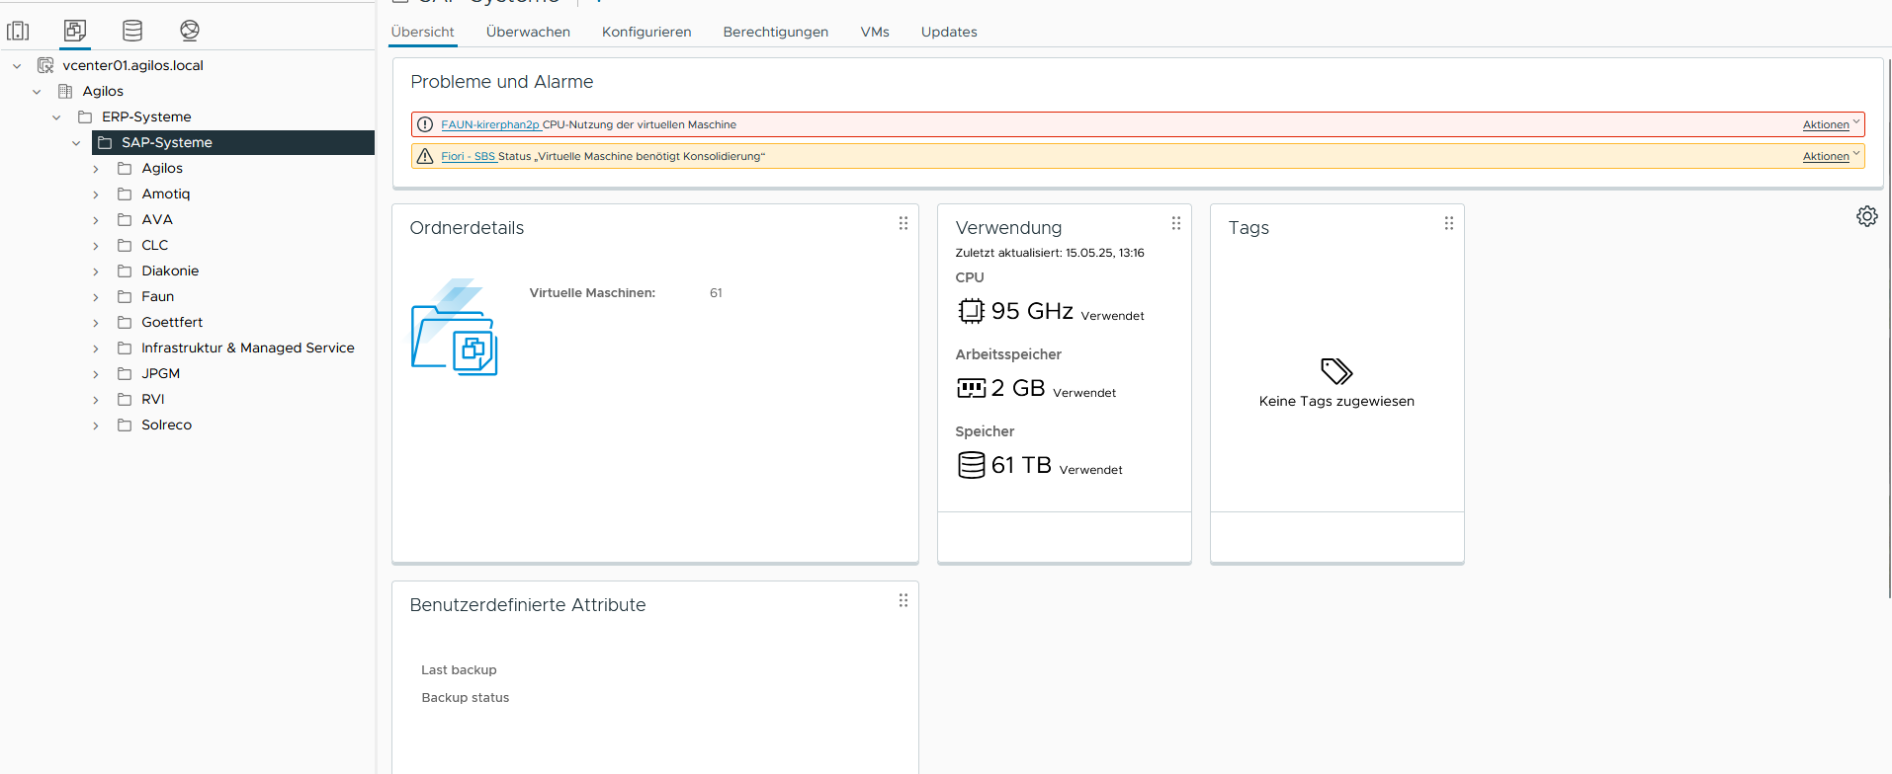Open dashboard settings gear icon
This screenshot has width=1892, height=774.
1867,216
